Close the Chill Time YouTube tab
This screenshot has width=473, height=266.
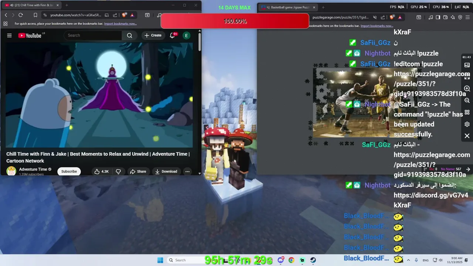57,5
